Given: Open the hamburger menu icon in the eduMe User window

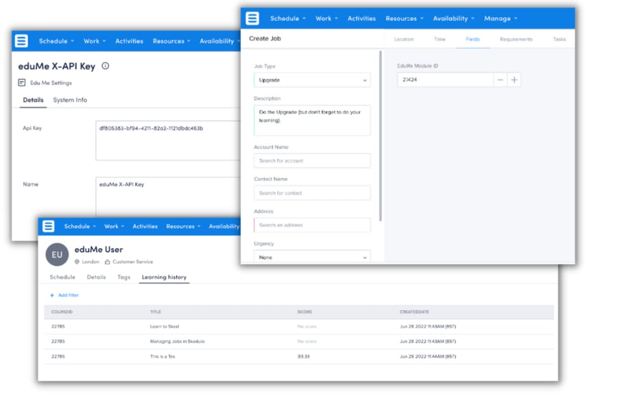Looking at the screenshot, I should [x=49, y=226].
